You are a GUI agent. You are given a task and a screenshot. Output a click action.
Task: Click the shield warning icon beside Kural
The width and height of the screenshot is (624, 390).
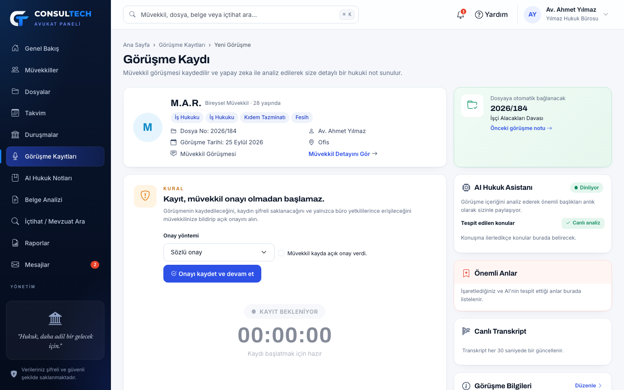[x=145, y=196]
